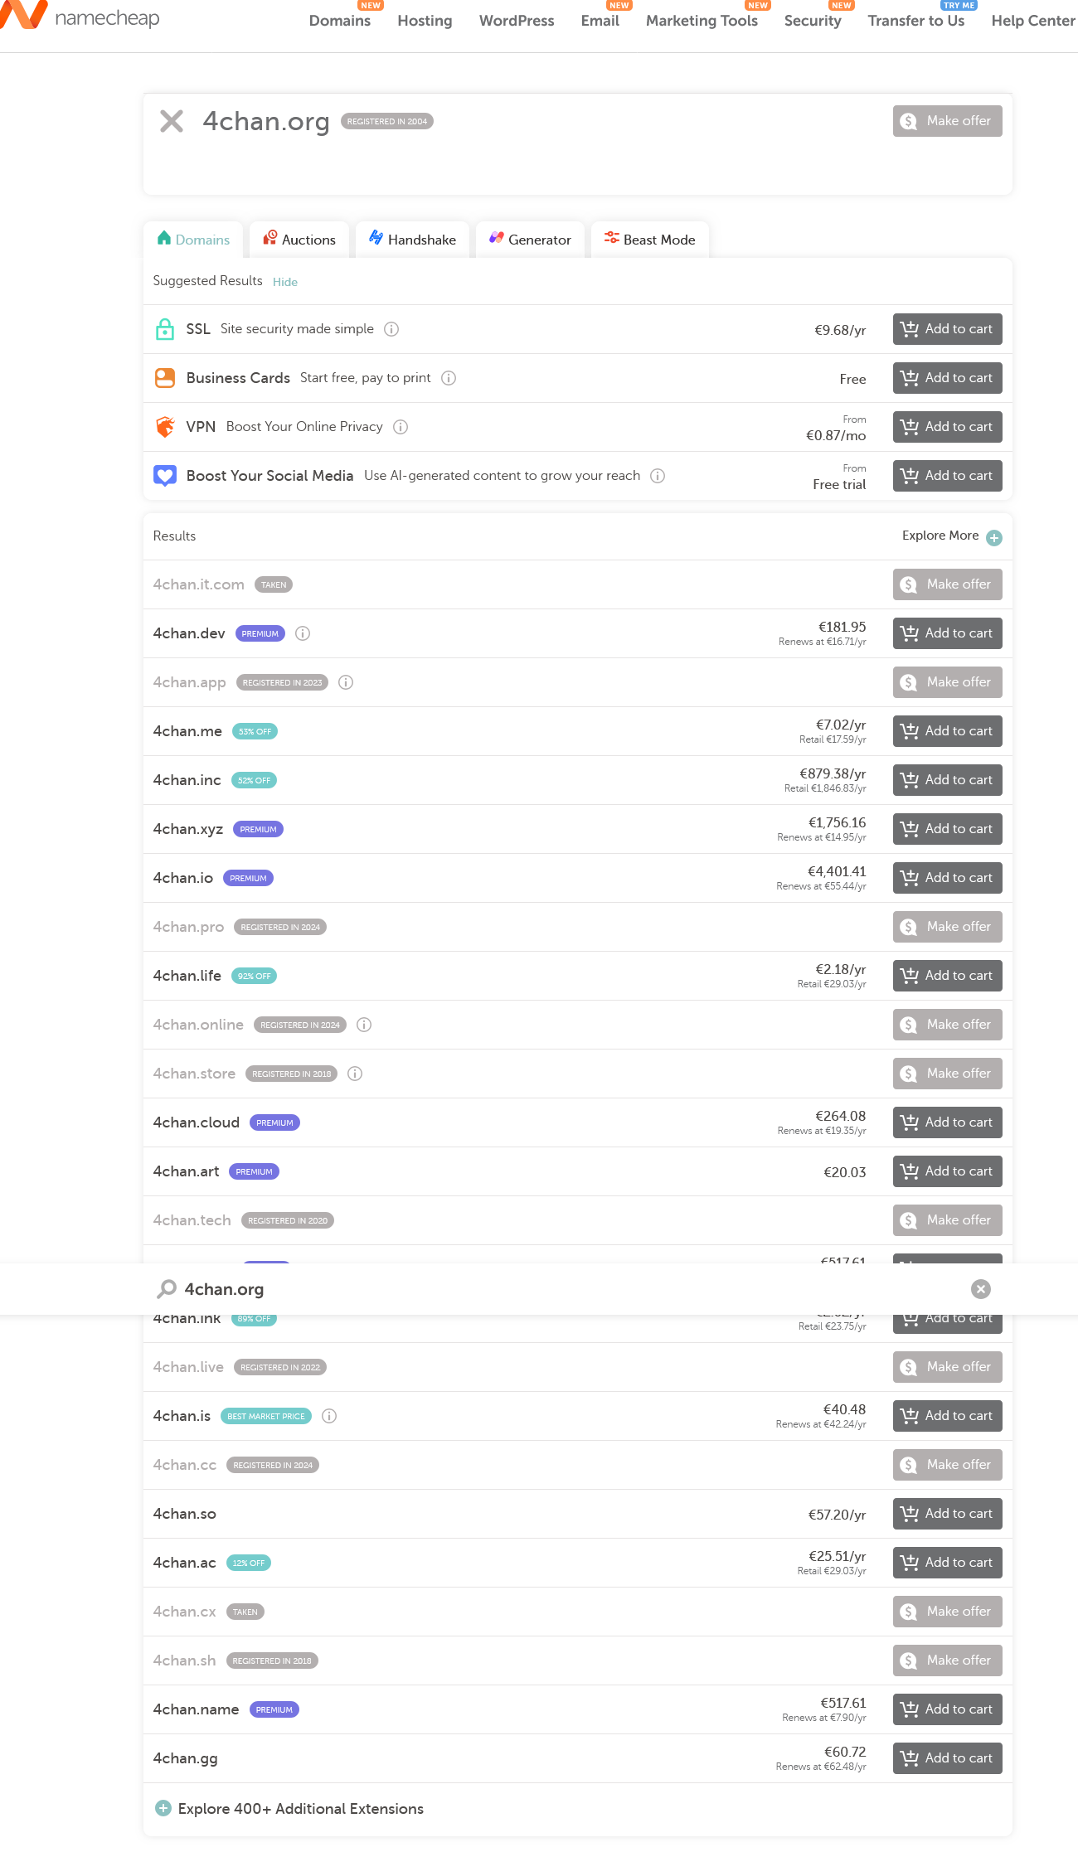The width and height of the screenshot is (1078, 1852).
Task: Add 4chan.gg to cart
Action: (947, 1758)
